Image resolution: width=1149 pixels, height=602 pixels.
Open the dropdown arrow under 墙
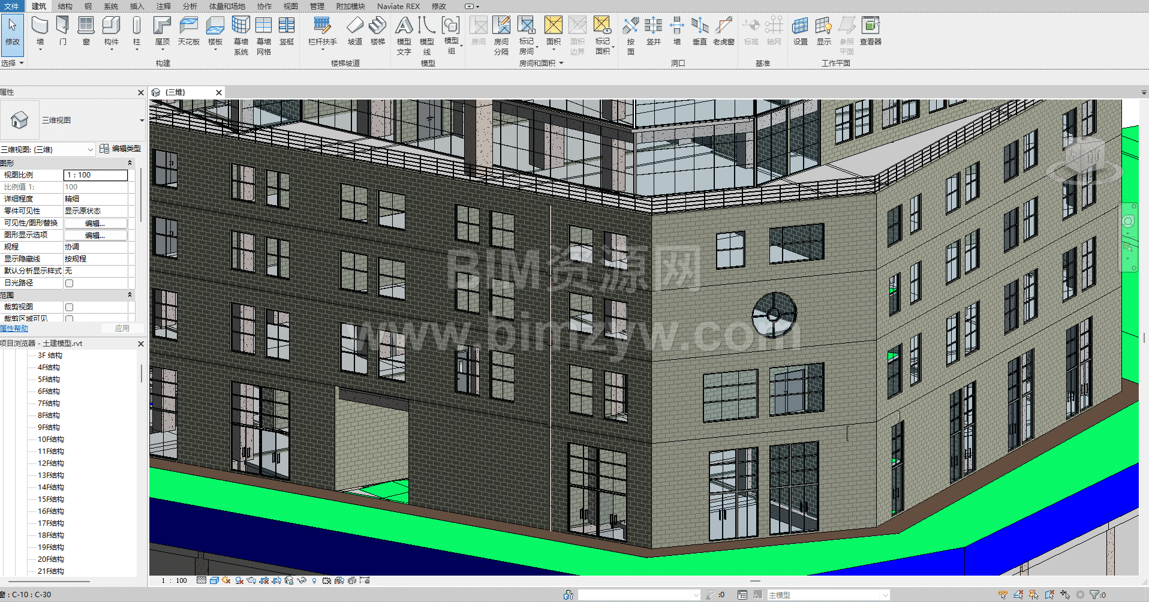[x=40, y=50]
